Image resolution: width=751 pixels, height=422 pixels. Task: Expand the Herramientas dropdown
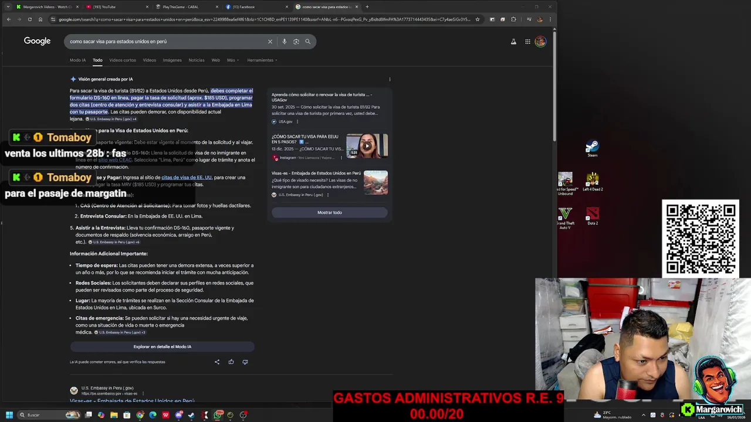[262, 60]
